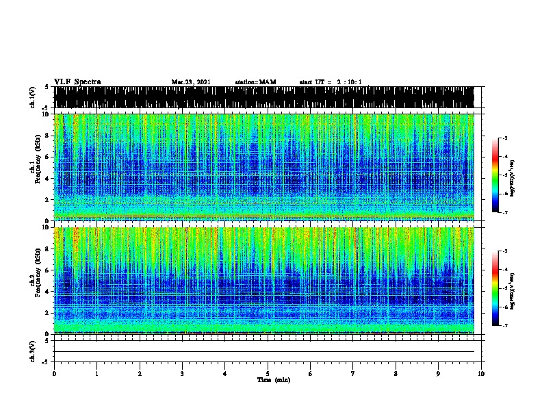Click the "-7" label on ch.2 color bar

[504, 325]
